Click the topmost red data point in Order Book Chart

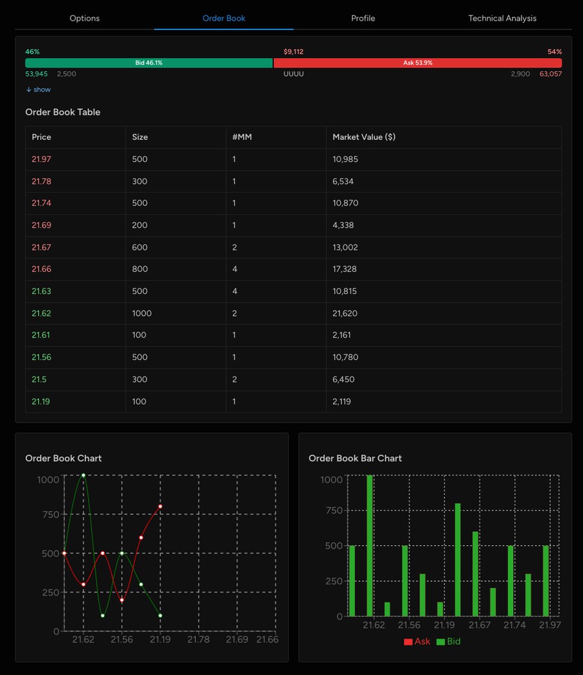click(161, 506)
